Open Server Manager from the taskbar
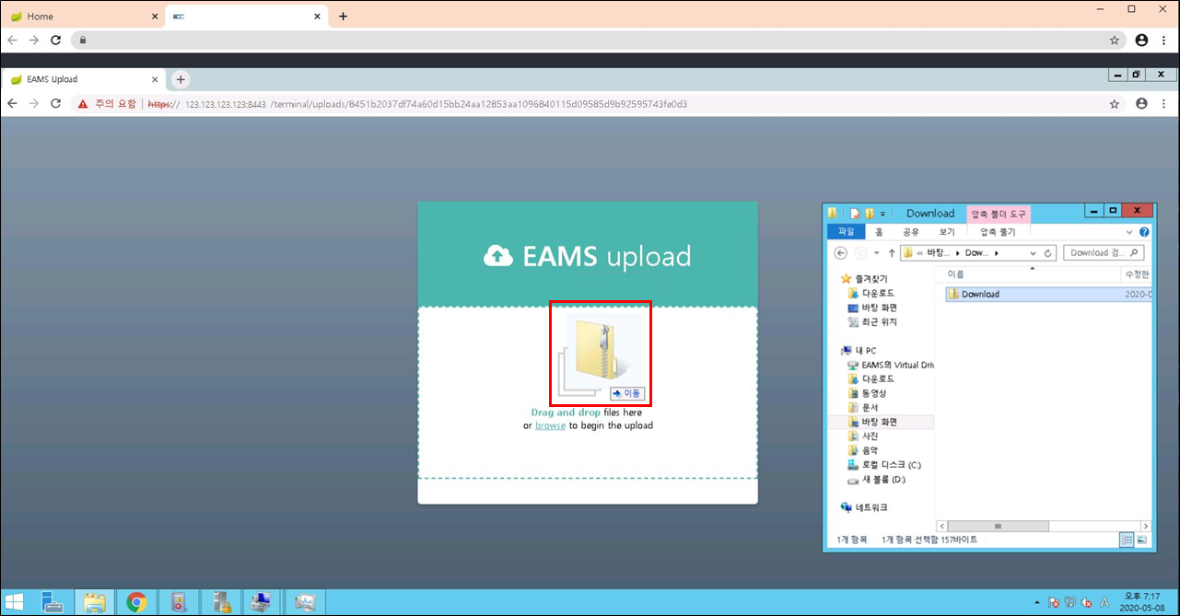 pos(52,602)
